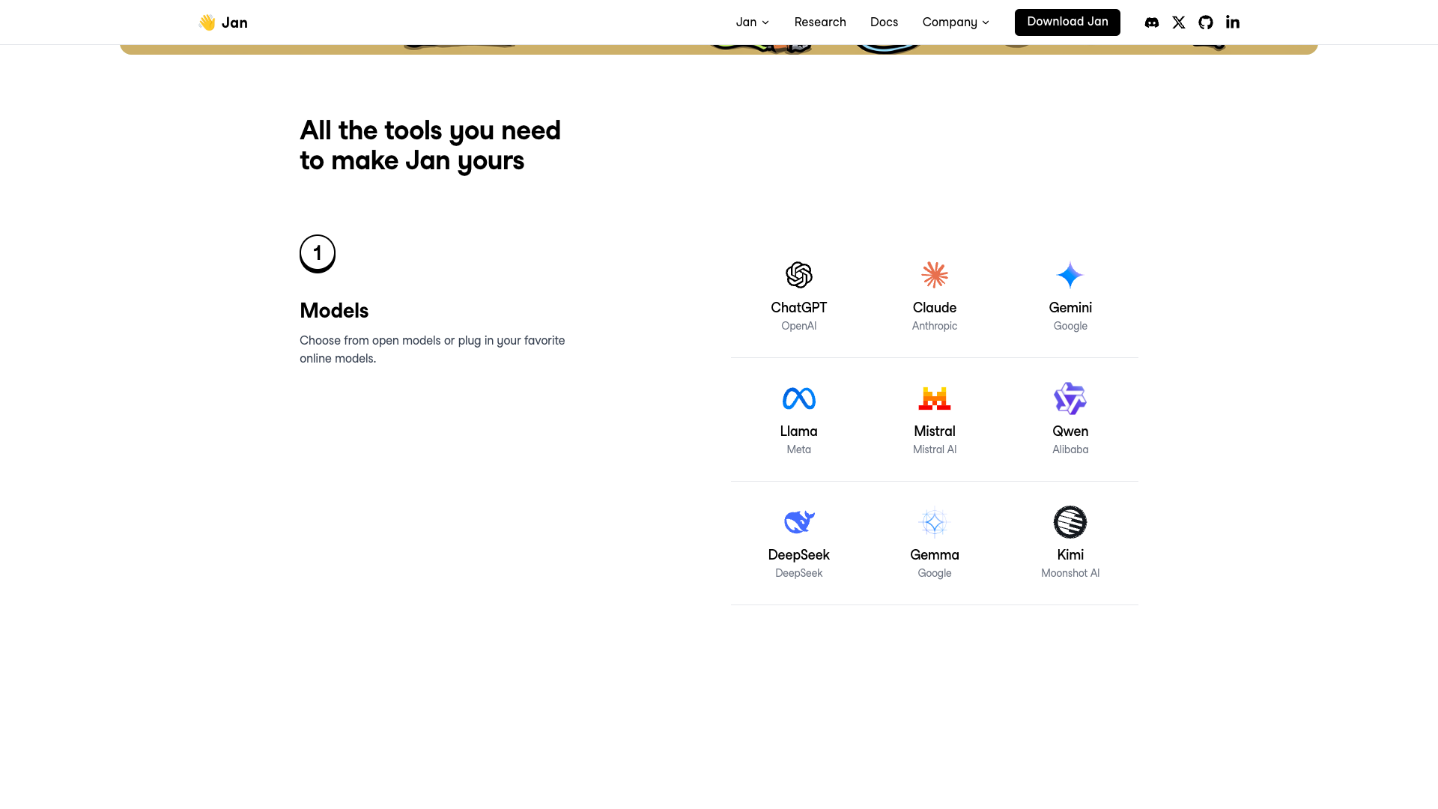Image resolution: width=1438 pixels, height=809 pixels.
Task: Click the Jan brand name text
Action: [234, 22]
